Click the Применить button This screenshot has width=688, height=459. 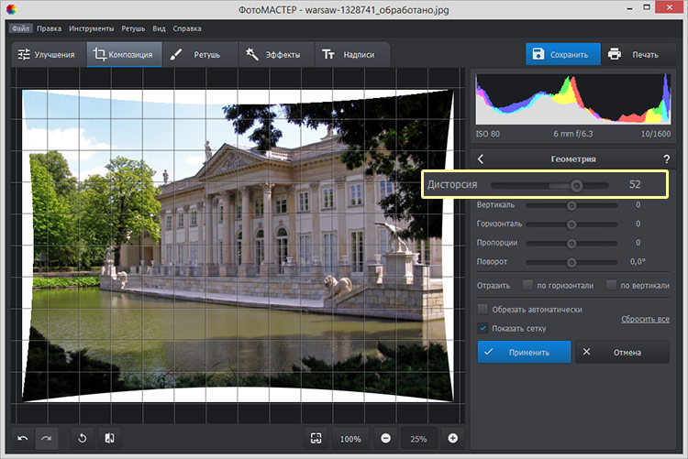524,352
